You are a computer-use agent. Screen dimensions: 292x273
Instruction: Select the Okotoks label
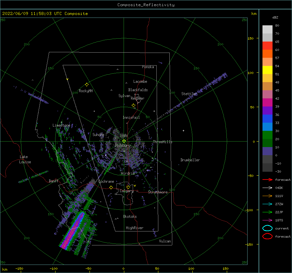click(x=130, y=217)
